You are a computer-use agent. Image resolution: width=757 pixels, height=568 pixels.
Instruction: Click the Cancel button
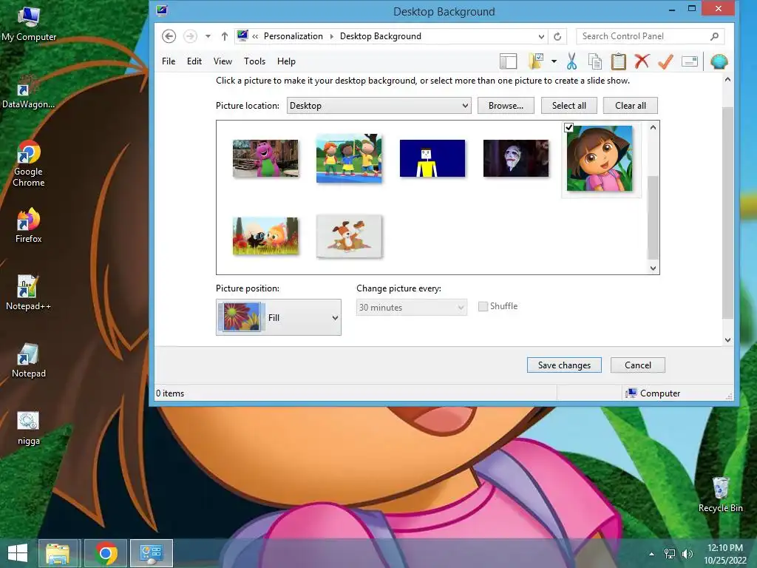point(638,365)
